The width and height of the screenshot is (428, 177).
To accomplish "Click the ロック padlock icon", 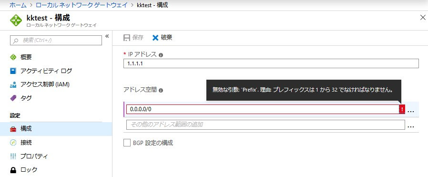I will tap(13, 170).
